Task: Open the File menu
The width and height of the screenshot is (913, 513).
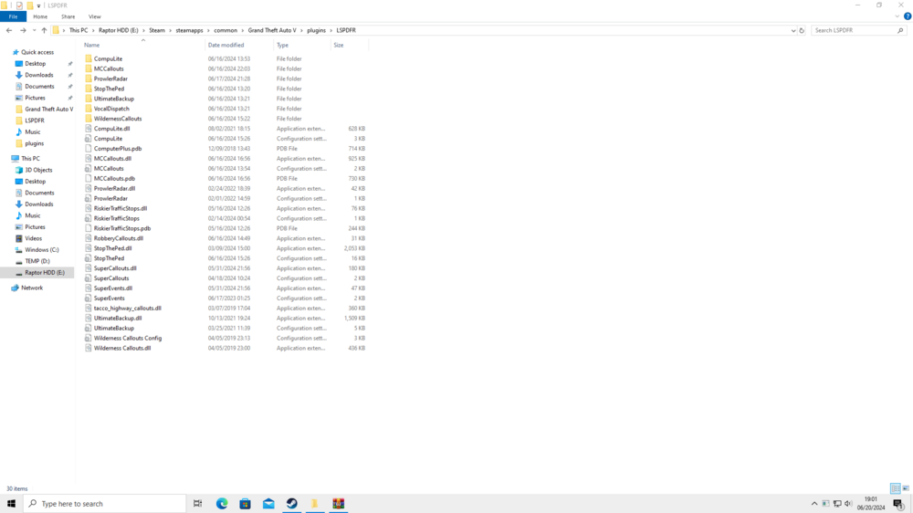Action: (13, 16)
